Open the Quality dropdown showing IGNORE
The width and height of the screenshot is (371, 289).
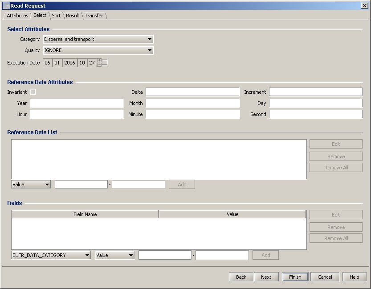pyautogui.click(x=98, y=50)
